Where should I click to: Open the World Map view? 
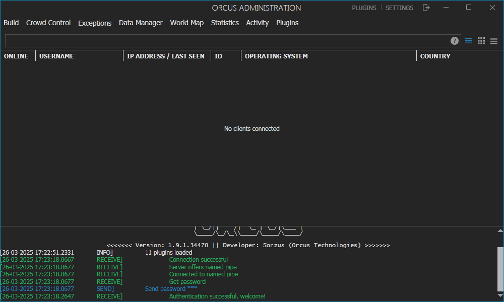(187, 23)
